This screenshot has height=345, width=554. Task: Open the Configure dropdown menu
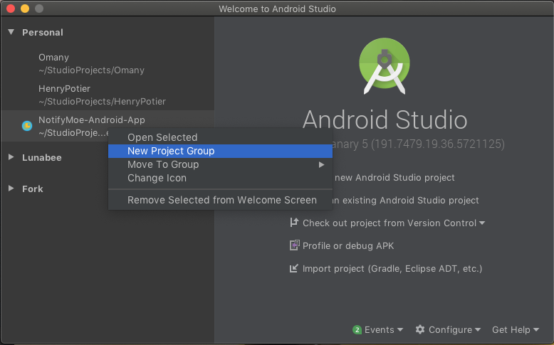tap(448, 329)
